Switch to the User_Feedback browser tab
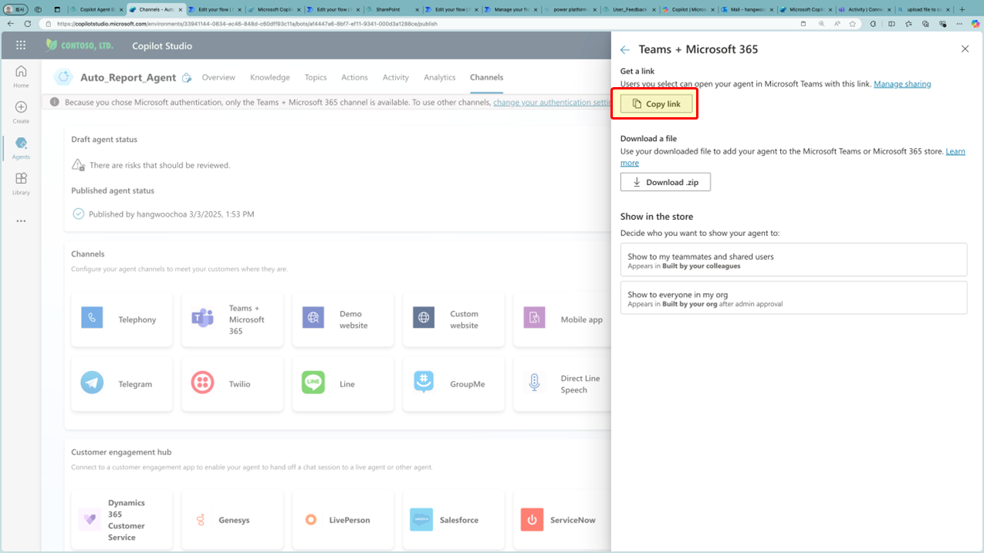Image resolution: width=984 pixels, height=553 pixels. 631,9
